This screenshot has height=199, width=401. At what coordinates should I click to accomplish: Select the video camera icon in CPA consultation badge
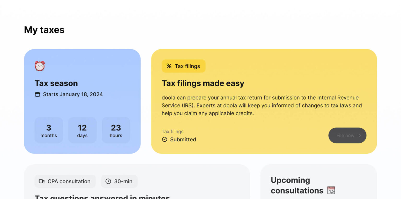coord(42,181)
